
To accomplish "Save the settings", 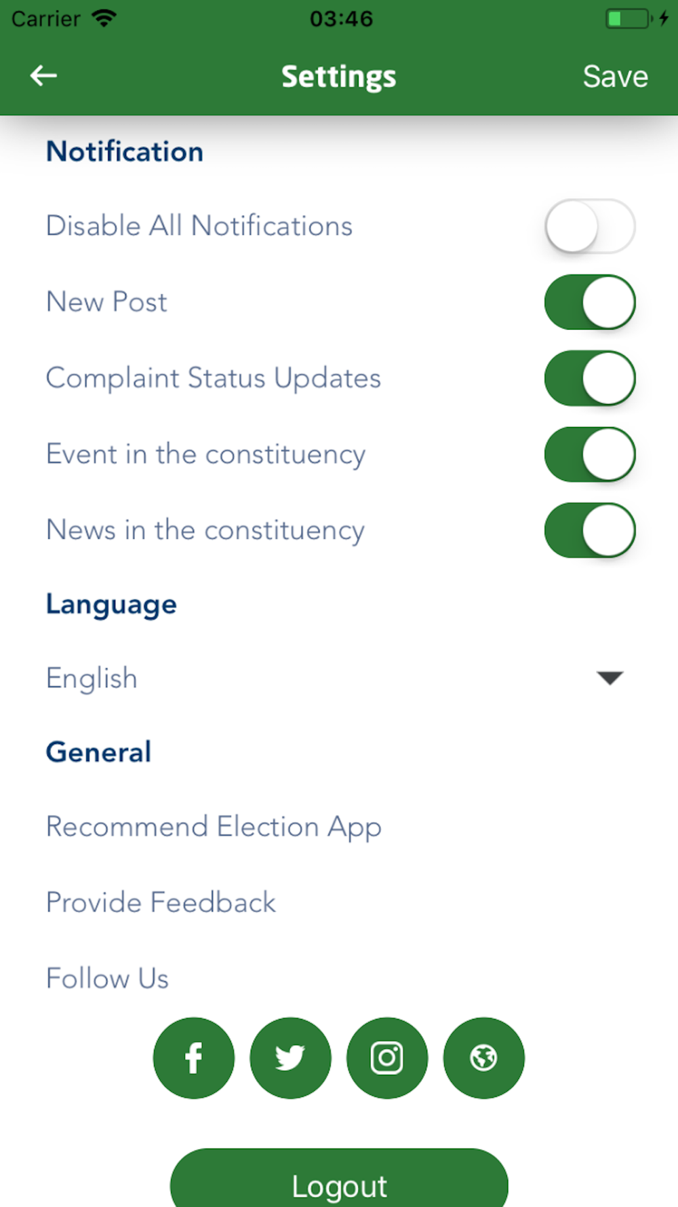I will (615, 77).
